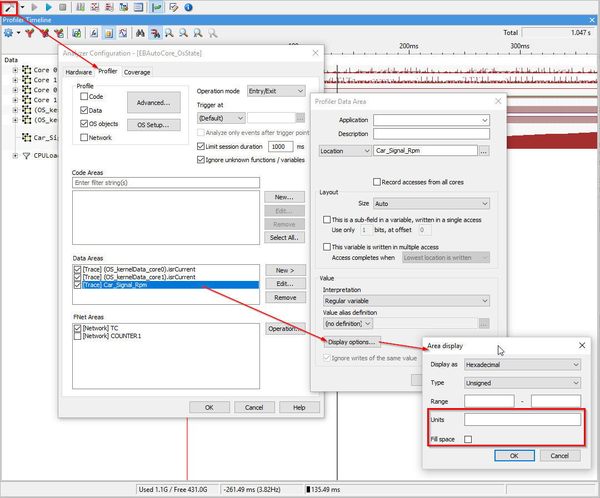This screenshot has width=600, height=498.
Task: Switch to the Hardware tab
Action: click(78, 72)
